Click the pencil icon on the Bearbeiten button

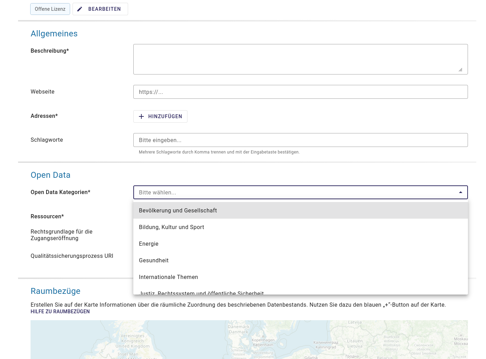[79, 9]
